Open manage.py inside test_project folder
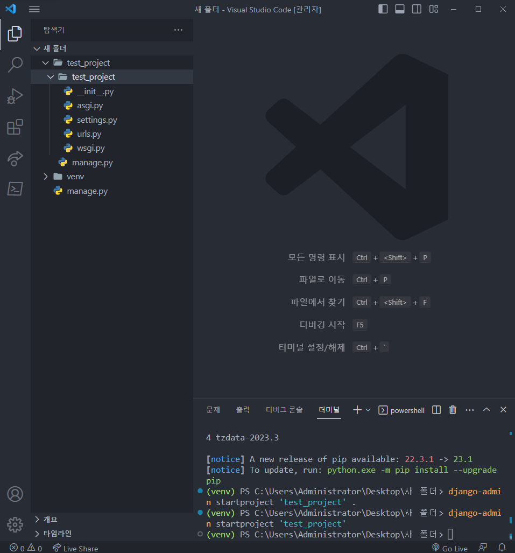Image resolution: width=515 pixels, height=553 pixels. click(x=112, y=163)
